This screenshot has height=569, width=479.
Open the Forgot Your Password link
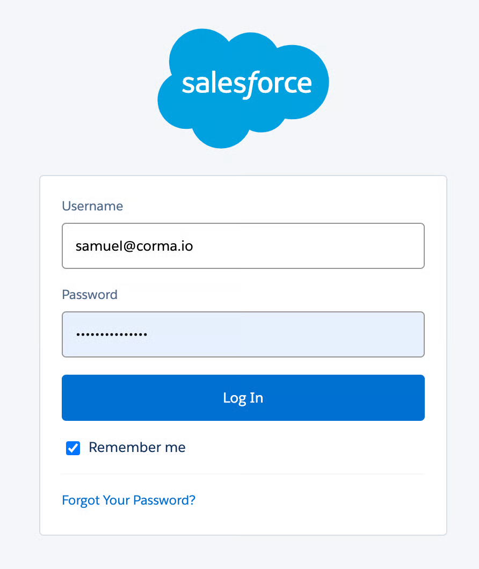tap(128, 500)
